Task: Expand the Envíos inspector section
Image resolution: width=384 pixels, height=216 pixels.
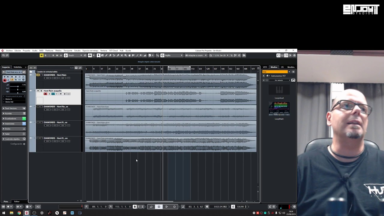Action: pos(14,129)
